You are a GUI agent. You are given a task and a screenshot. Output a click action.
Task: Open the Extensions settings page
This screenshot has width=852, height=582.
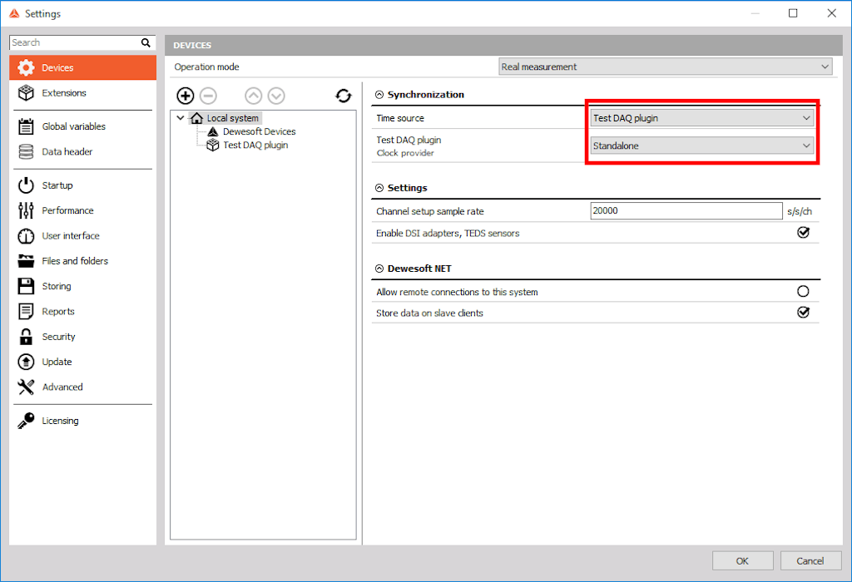(82, 93)
